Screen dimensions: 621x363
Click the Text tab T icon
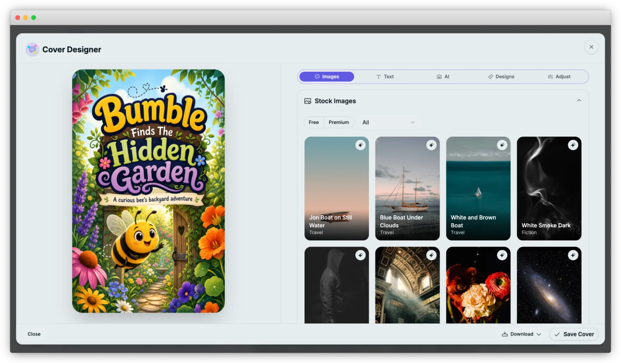click(378, 76)
